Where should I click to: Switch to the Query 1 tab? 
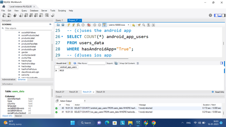tap(59, 20)
